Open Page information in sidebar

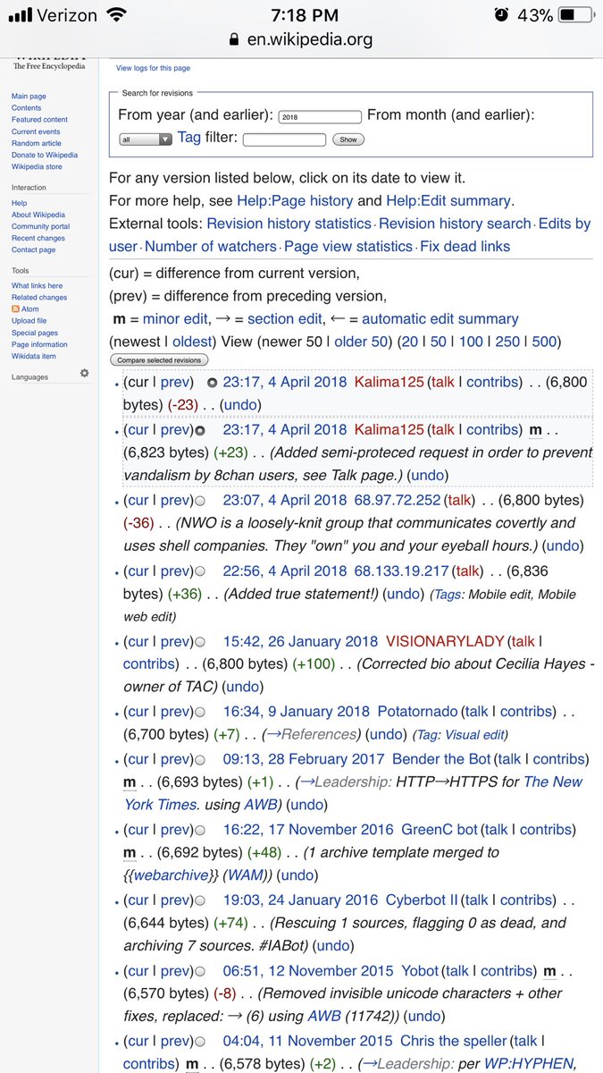[x=39, y=344]
